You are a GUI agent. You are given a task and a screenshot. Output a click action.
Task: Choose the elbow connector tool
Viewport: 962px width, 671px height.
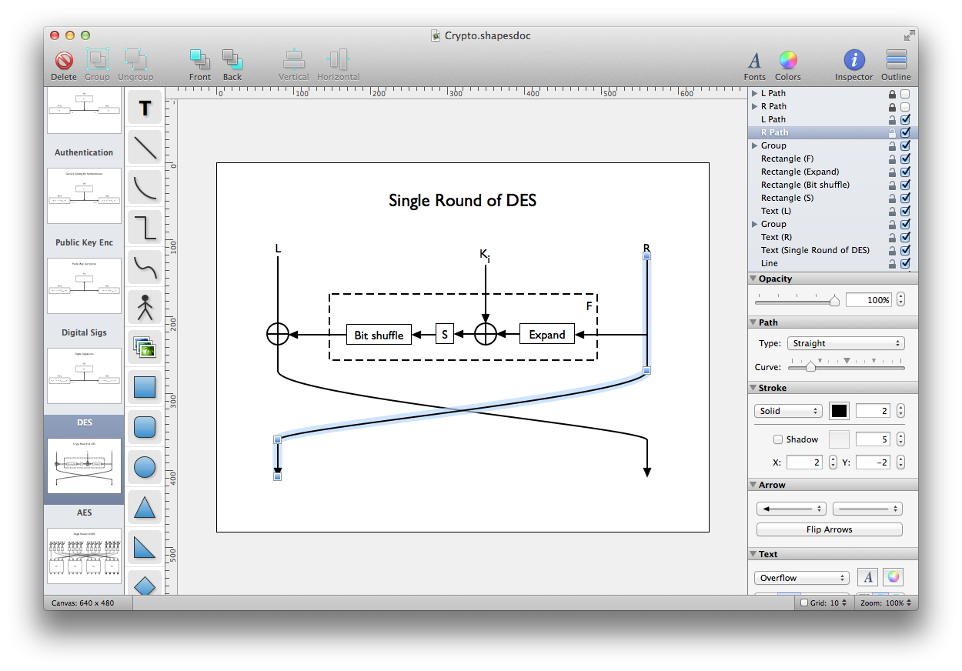point(144,226)
